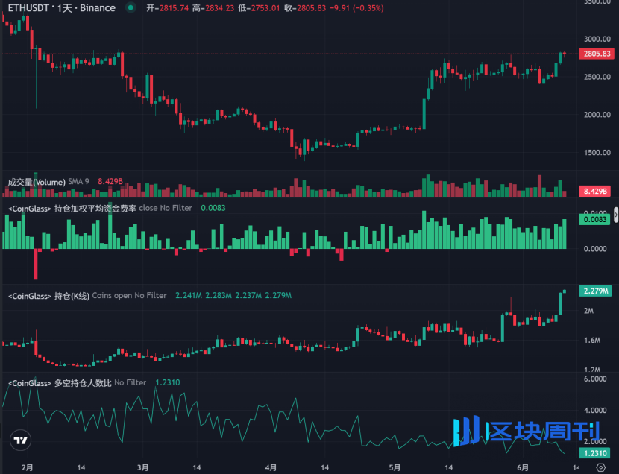
Task: Click the 0.0000 funding axis label
Action: [595, 248]
